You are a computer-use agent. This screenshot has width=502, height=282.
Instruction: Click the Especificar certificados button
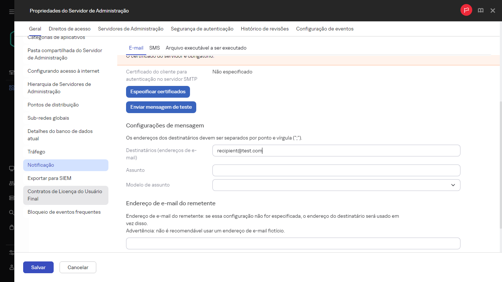(158, 91)
